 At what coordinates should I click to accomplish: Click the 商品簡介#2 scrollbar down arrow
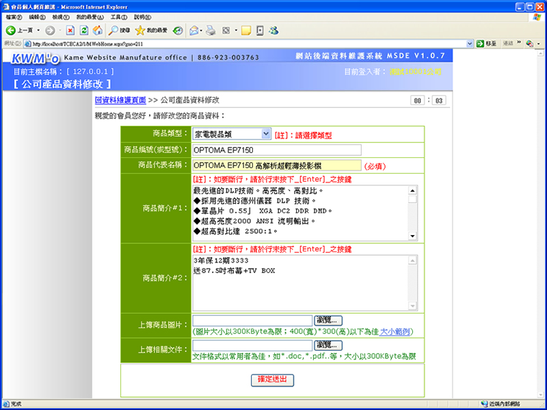413,305
